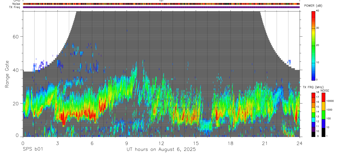Click the TX Freq row label at top

(15, 7)
